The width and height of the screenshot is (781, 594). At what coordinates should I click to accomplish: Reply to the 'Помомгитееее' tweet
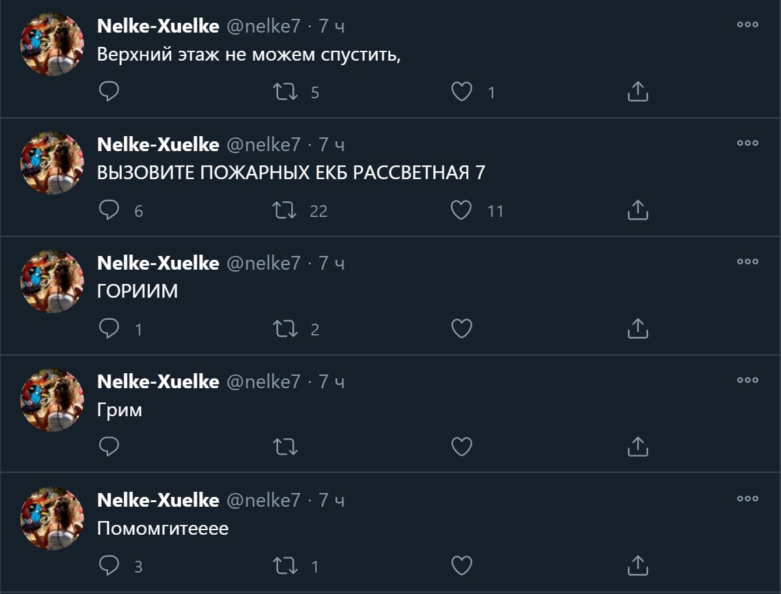click(109, 566)
